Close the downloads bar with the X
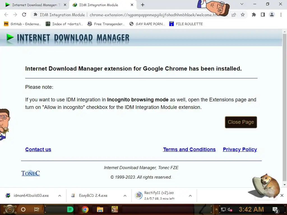 pyautogui.click(x=282, y=195)
